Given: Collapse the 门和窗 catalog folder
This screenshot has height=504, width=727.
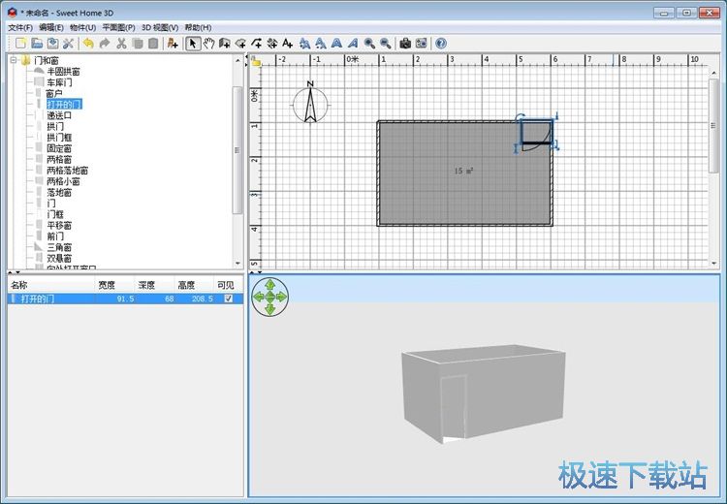Looking at the screenshot, I should pos(14,60).
